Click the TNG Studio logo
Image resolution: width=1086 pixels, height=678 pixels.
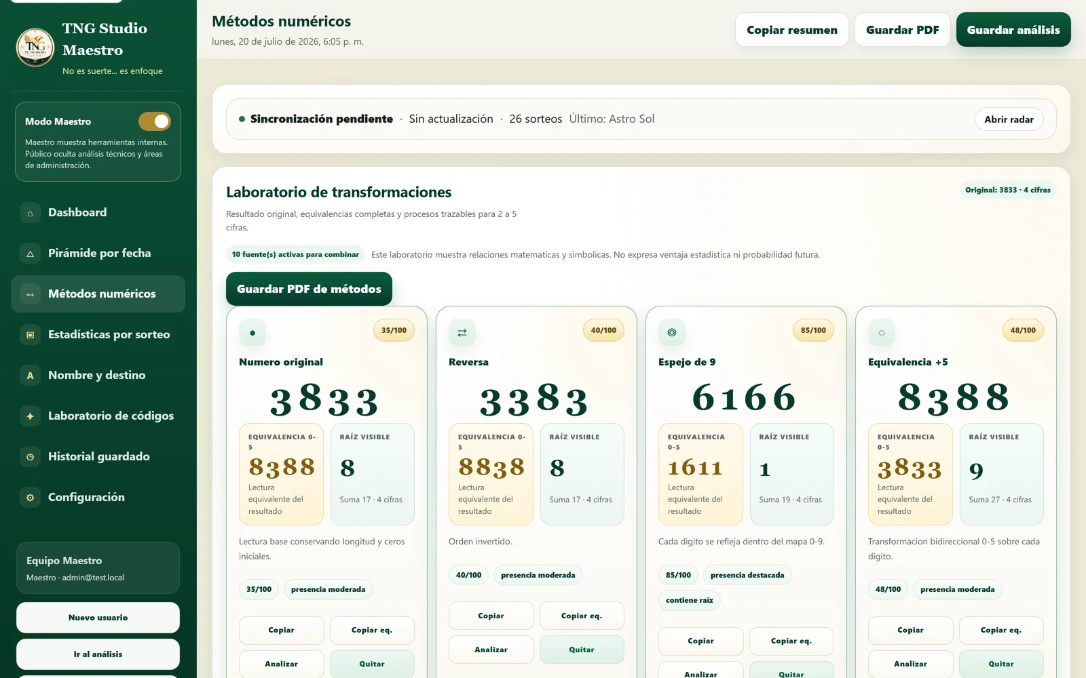(x=35, y=47)
